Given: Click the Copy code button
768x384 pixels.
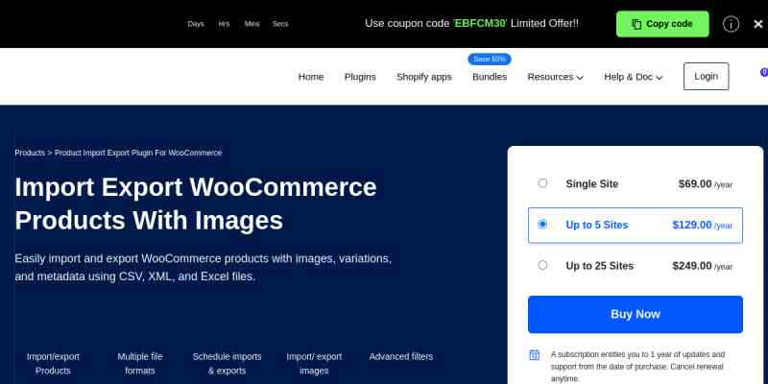Looking at the screenshot, I should 662,24.
